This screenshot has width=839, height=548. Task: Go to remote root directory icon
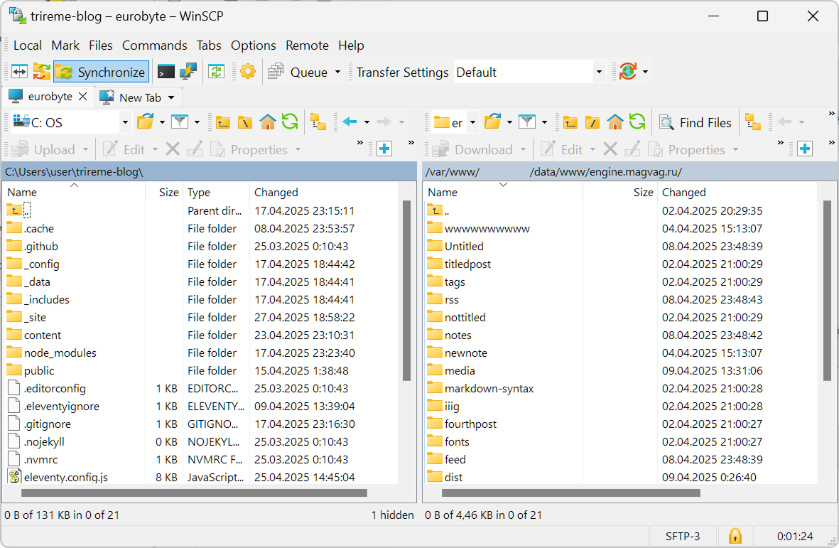[x=592, y=122]
